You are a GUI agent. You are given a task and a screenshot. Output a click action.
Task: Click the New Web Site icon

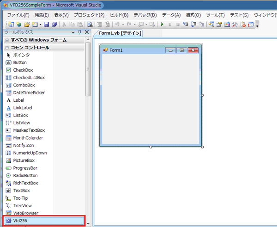[19, 24]
